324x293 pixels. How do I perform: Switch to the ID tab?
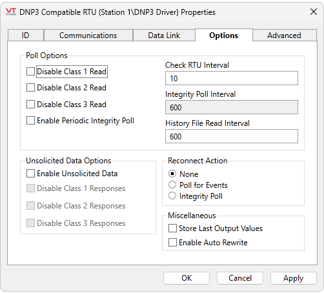(26, 35)
